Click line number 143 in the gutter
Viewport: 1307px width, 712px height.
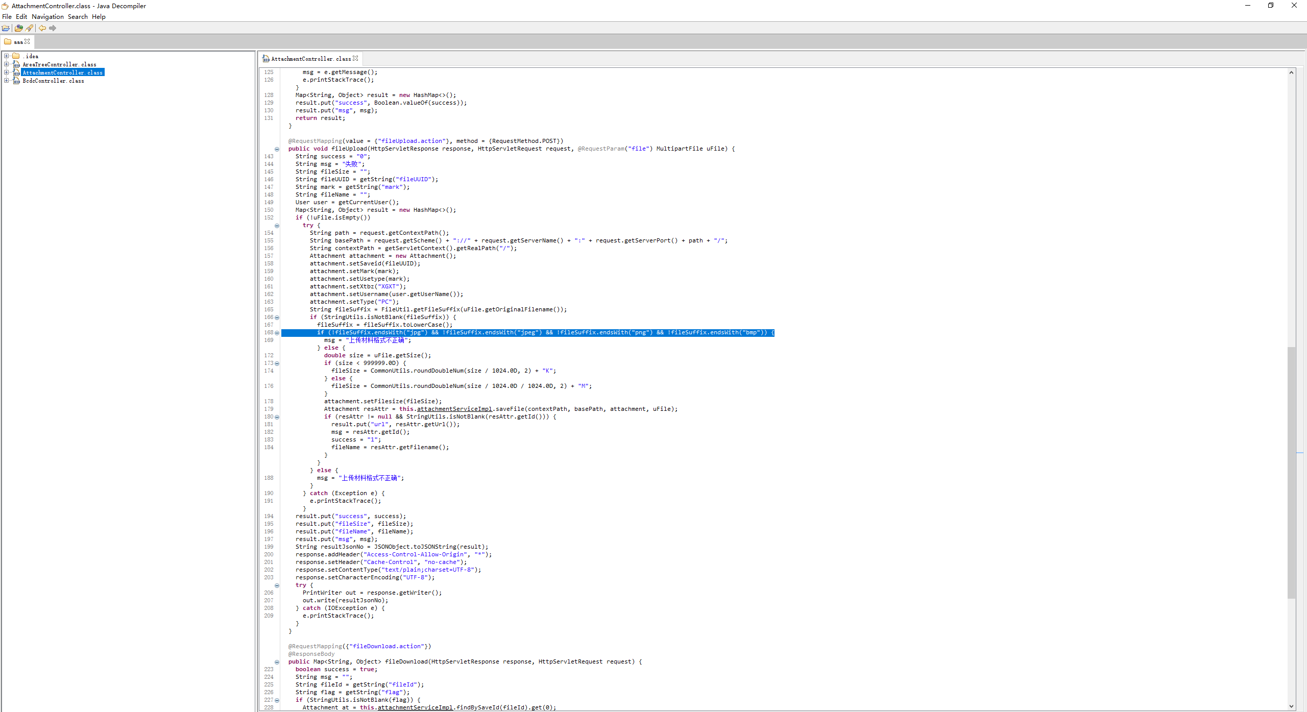pyautogui.click(x=269, y=157)
